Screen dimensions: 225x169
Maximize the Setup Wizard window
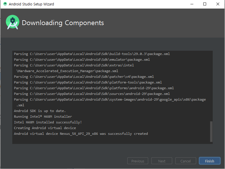[205, 4]
